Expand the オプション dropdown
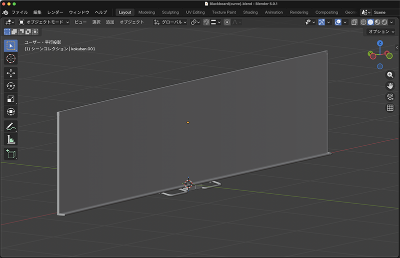The image size is (400, 258). (x=380, y=31)
